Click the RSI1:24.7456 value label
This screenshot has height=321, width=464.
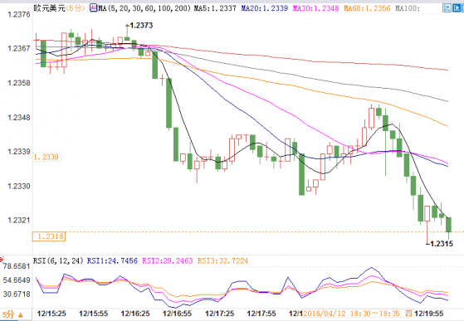coord(112,260)
